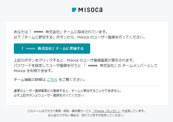Image resolution: width=173 pixels, height=122 pixels.
Task: Click the masked asterisks in the first line
Action: (x=38, y=32)
